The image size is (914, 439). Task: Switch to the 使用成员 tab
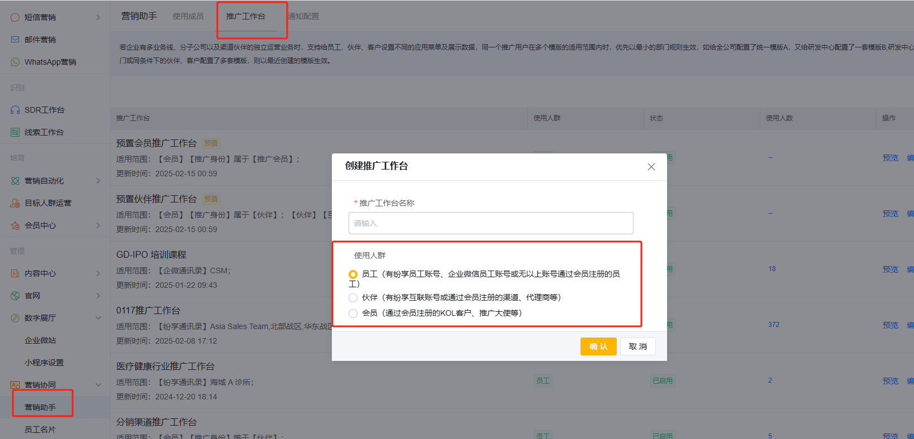pos(188,16)
